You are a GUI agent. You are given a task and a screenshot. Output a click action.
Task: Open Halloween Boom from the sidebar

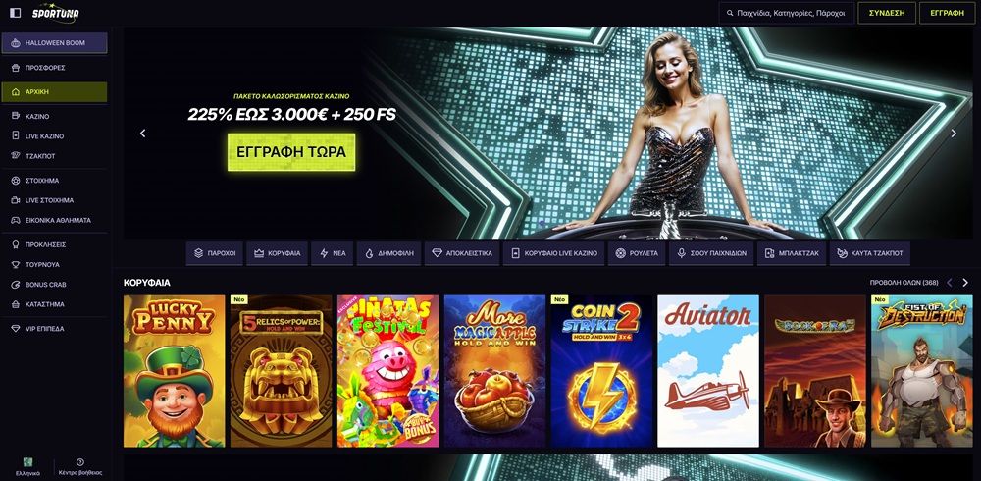pyautogui.click(x=54, y=43)
